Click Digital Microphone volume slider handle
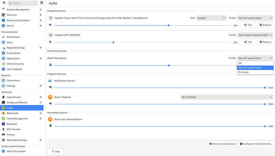275x156 pixels. click(x=169, y=66)
